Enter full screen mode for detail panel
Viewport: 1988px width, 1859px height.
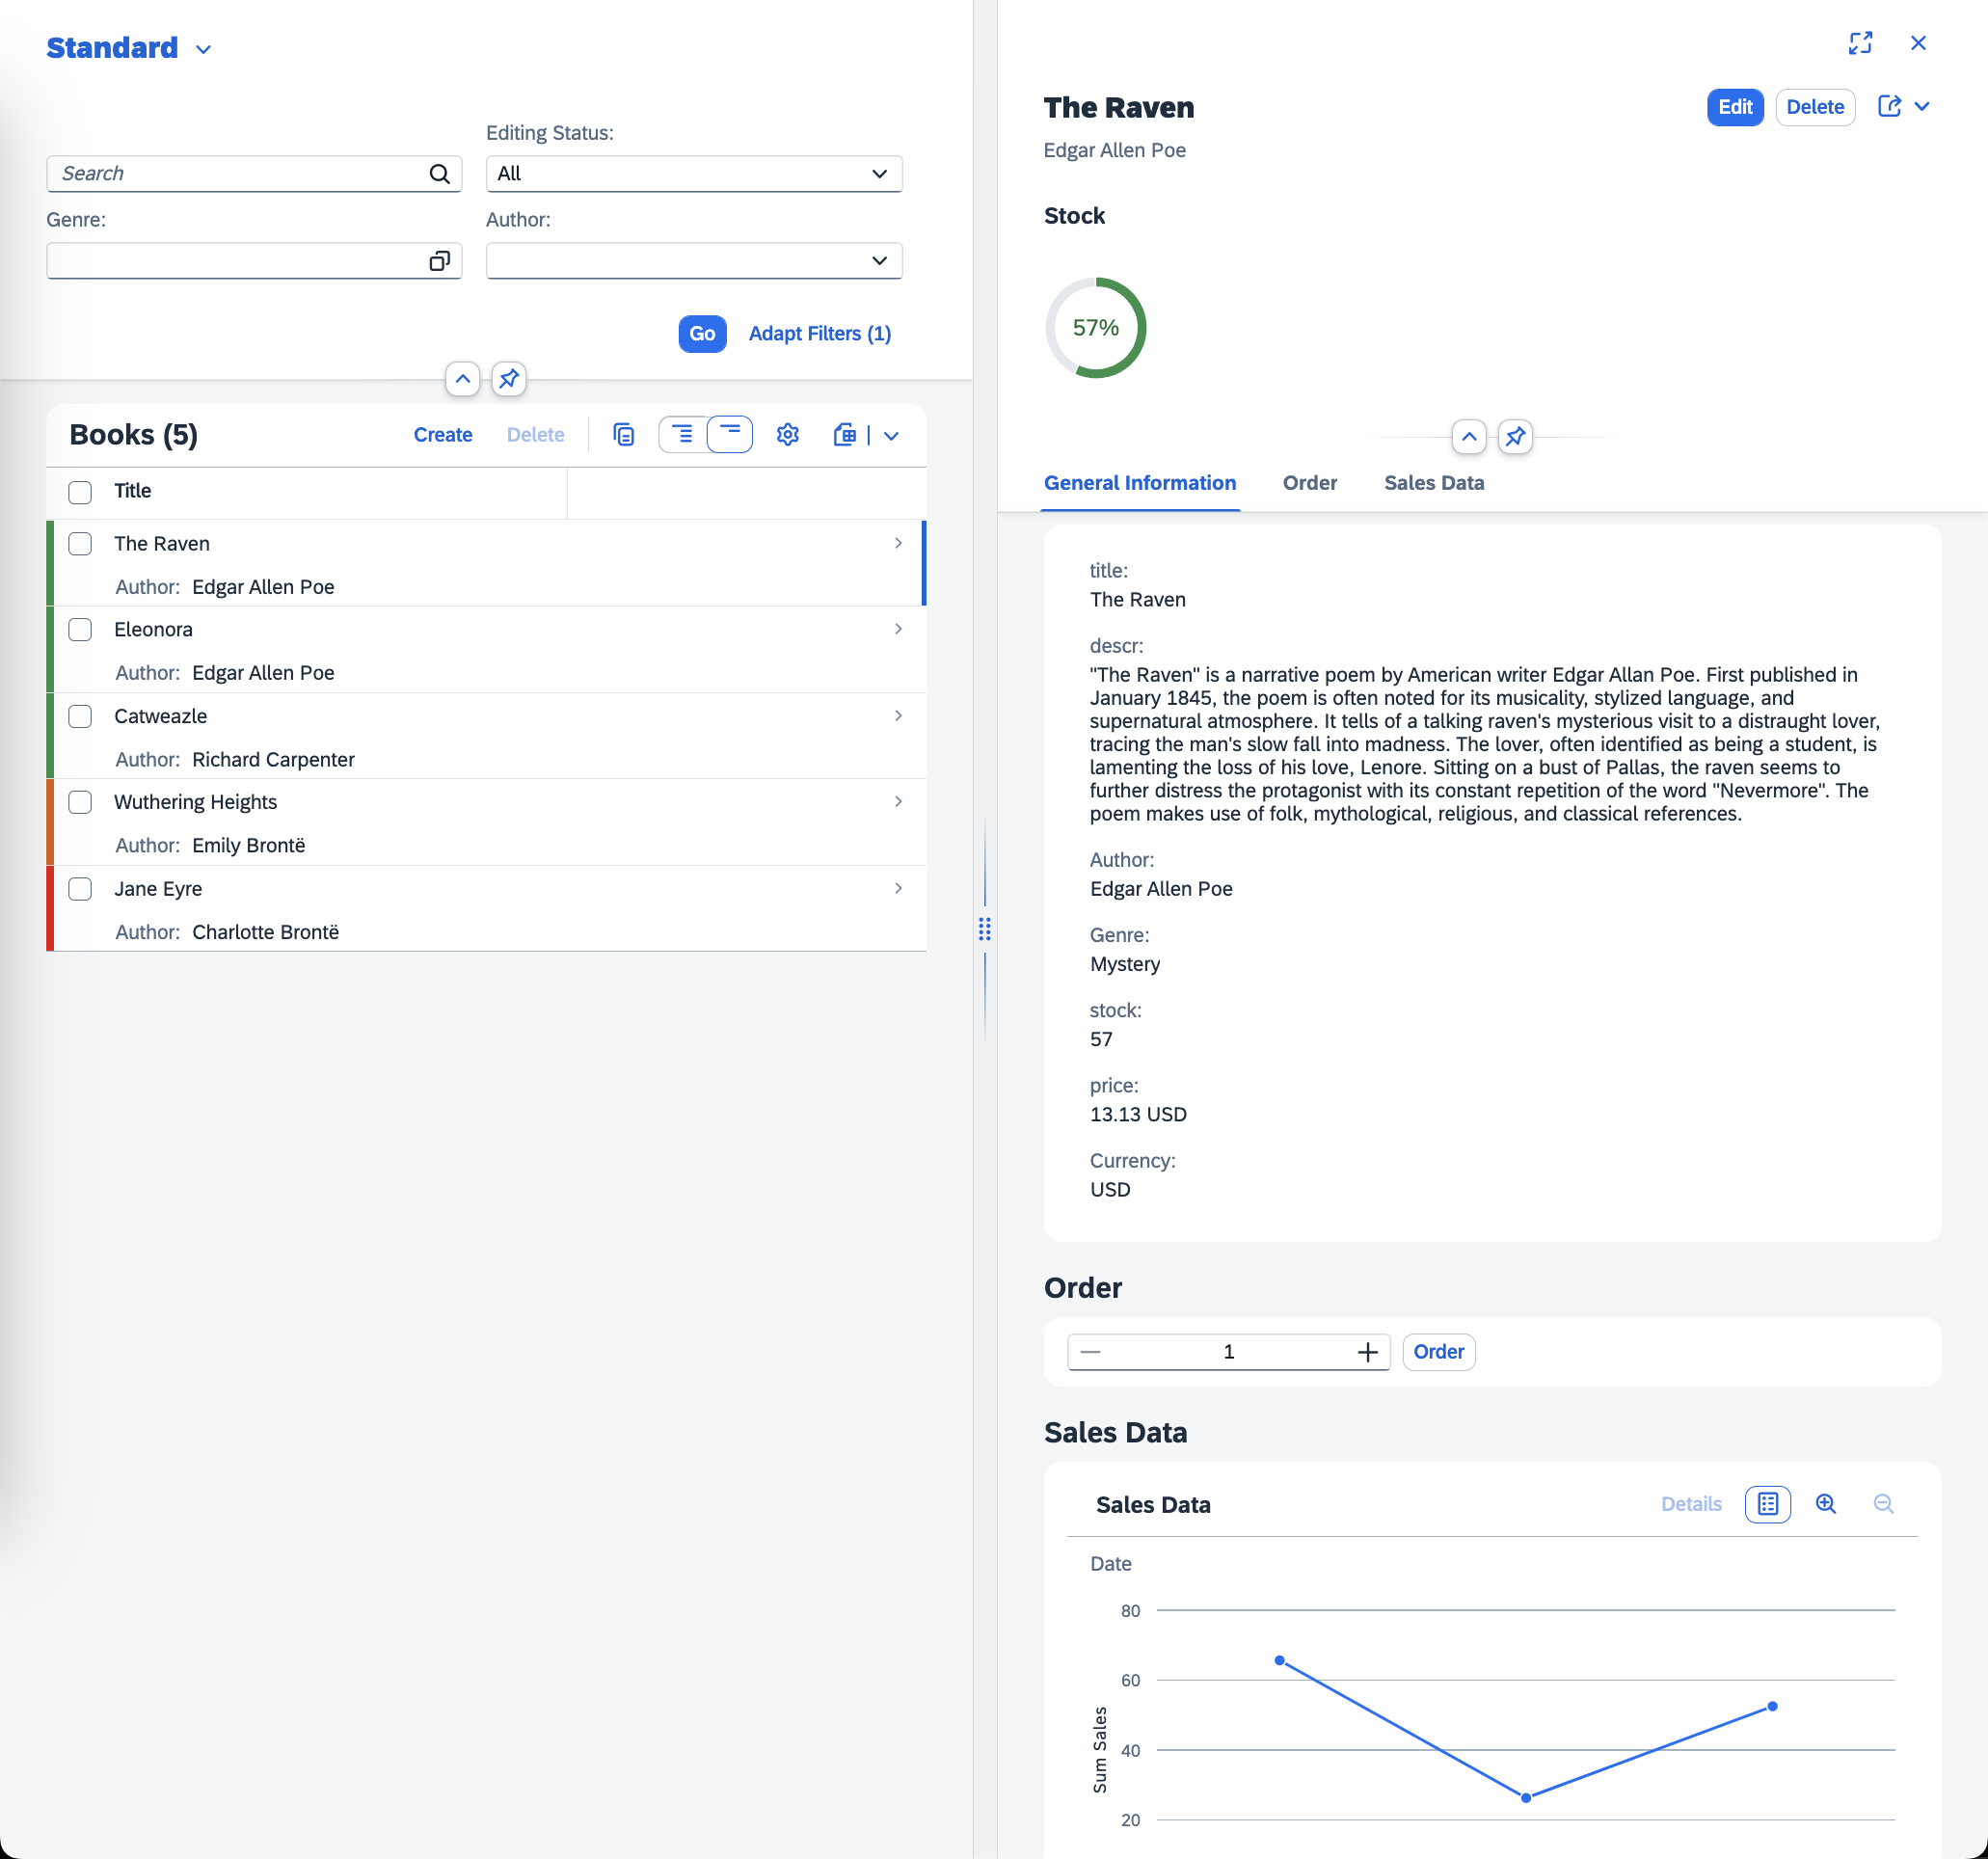click(1860, 43)
